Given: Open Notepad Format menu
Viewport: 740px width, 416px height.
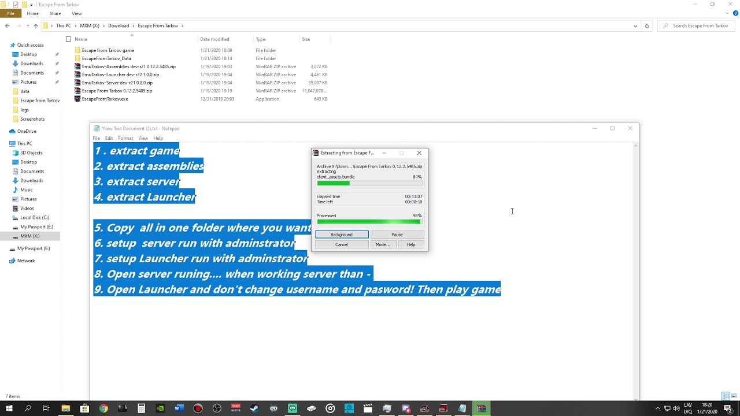Looking at the screenshot, I should pyautogui.click(x=125, y=138).
